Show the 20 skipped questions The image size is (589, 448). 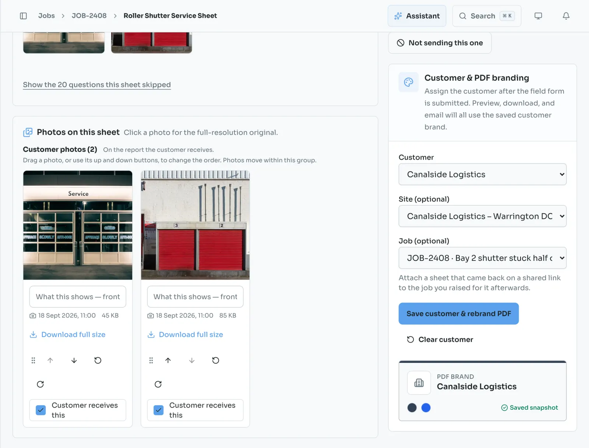(97, 85)
